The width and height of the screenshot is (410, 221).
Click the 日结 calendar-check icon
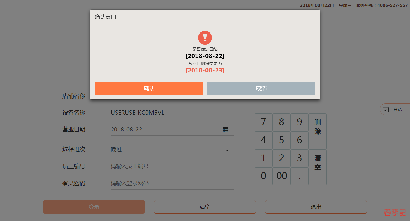click(x=386, y=110)
